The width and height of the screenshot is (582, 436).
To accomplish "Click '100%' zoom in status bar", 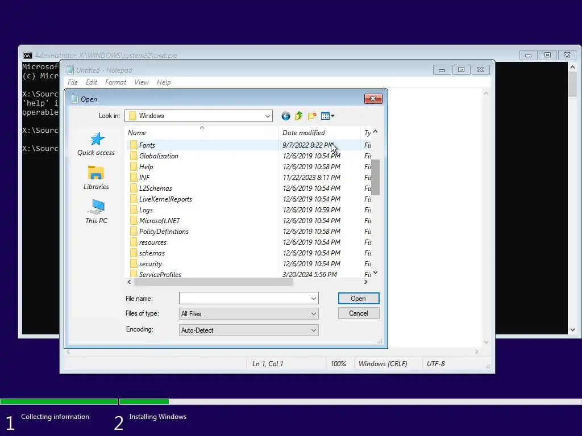I will [338, 364].
